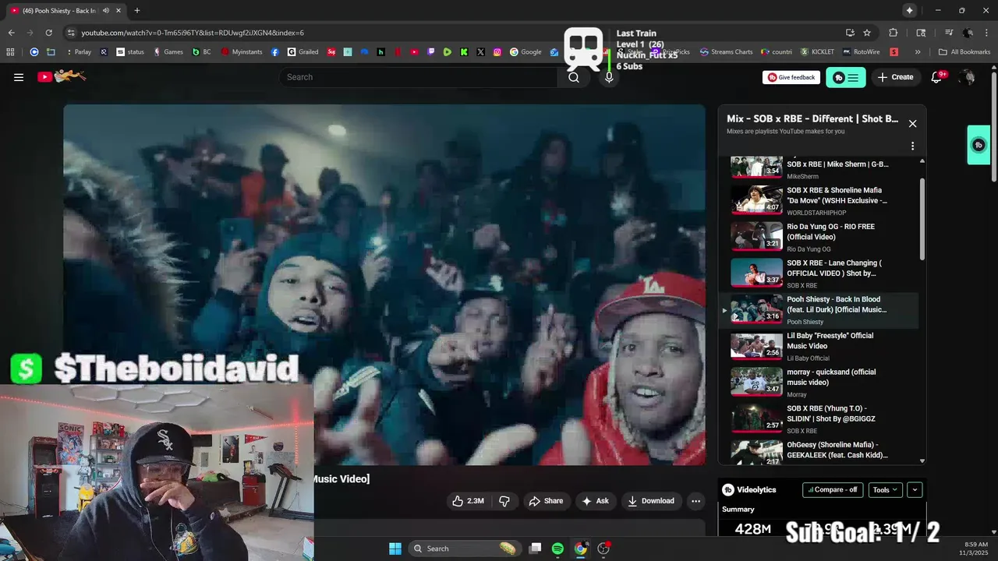Open the RotoWire bookmark
The image size is (998, 561).
[860, 52]
